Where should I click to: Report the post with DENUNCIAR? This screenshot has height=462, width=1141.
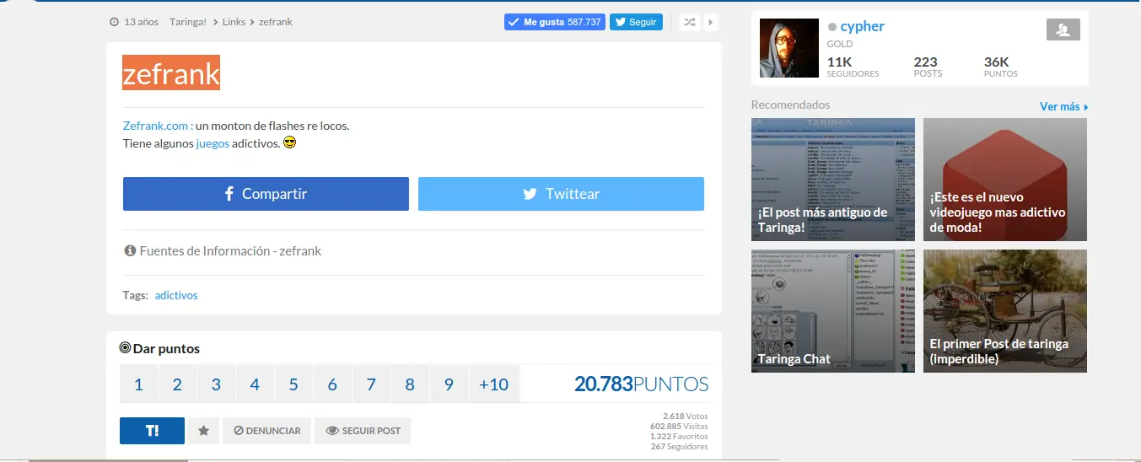click(x=266, y=431)
